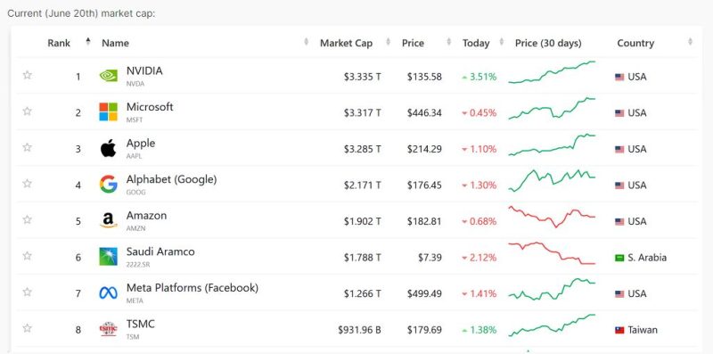Toggle favorite star for NVIDIA
This screenshot has width=713, height=354.
(x=28, y=75)
